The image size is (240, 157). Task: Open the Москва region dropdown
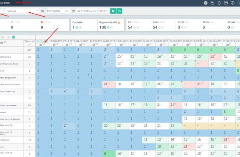(23, 11)
